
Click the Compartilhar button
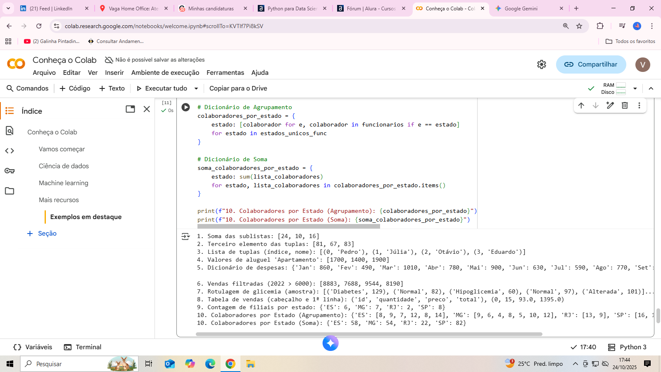click(x=591, y=64)
